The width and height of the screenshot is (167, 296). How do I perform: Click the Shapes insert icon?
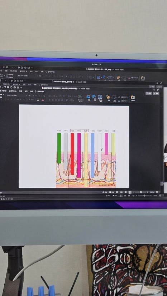click(94, 97)
